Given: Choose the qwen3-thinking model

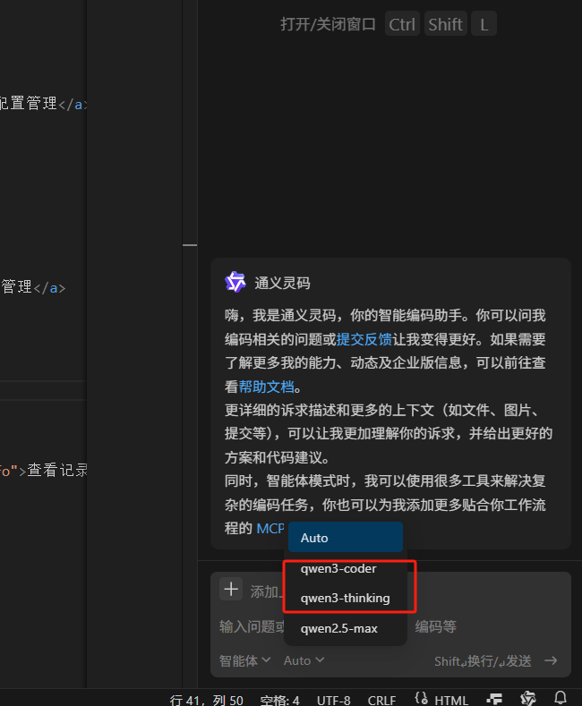Looking at the screenshot, I should click(346, 599).
